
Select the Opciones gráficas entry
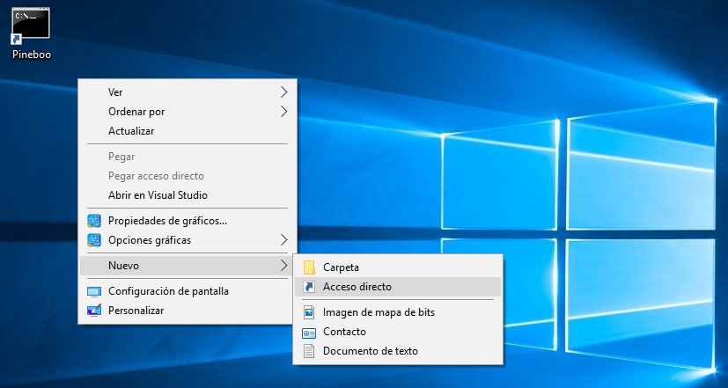pos(188,240)
